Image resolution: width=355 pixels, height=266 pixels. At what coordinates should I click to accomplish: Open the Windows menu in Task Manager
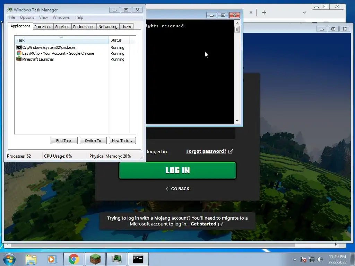61,17
